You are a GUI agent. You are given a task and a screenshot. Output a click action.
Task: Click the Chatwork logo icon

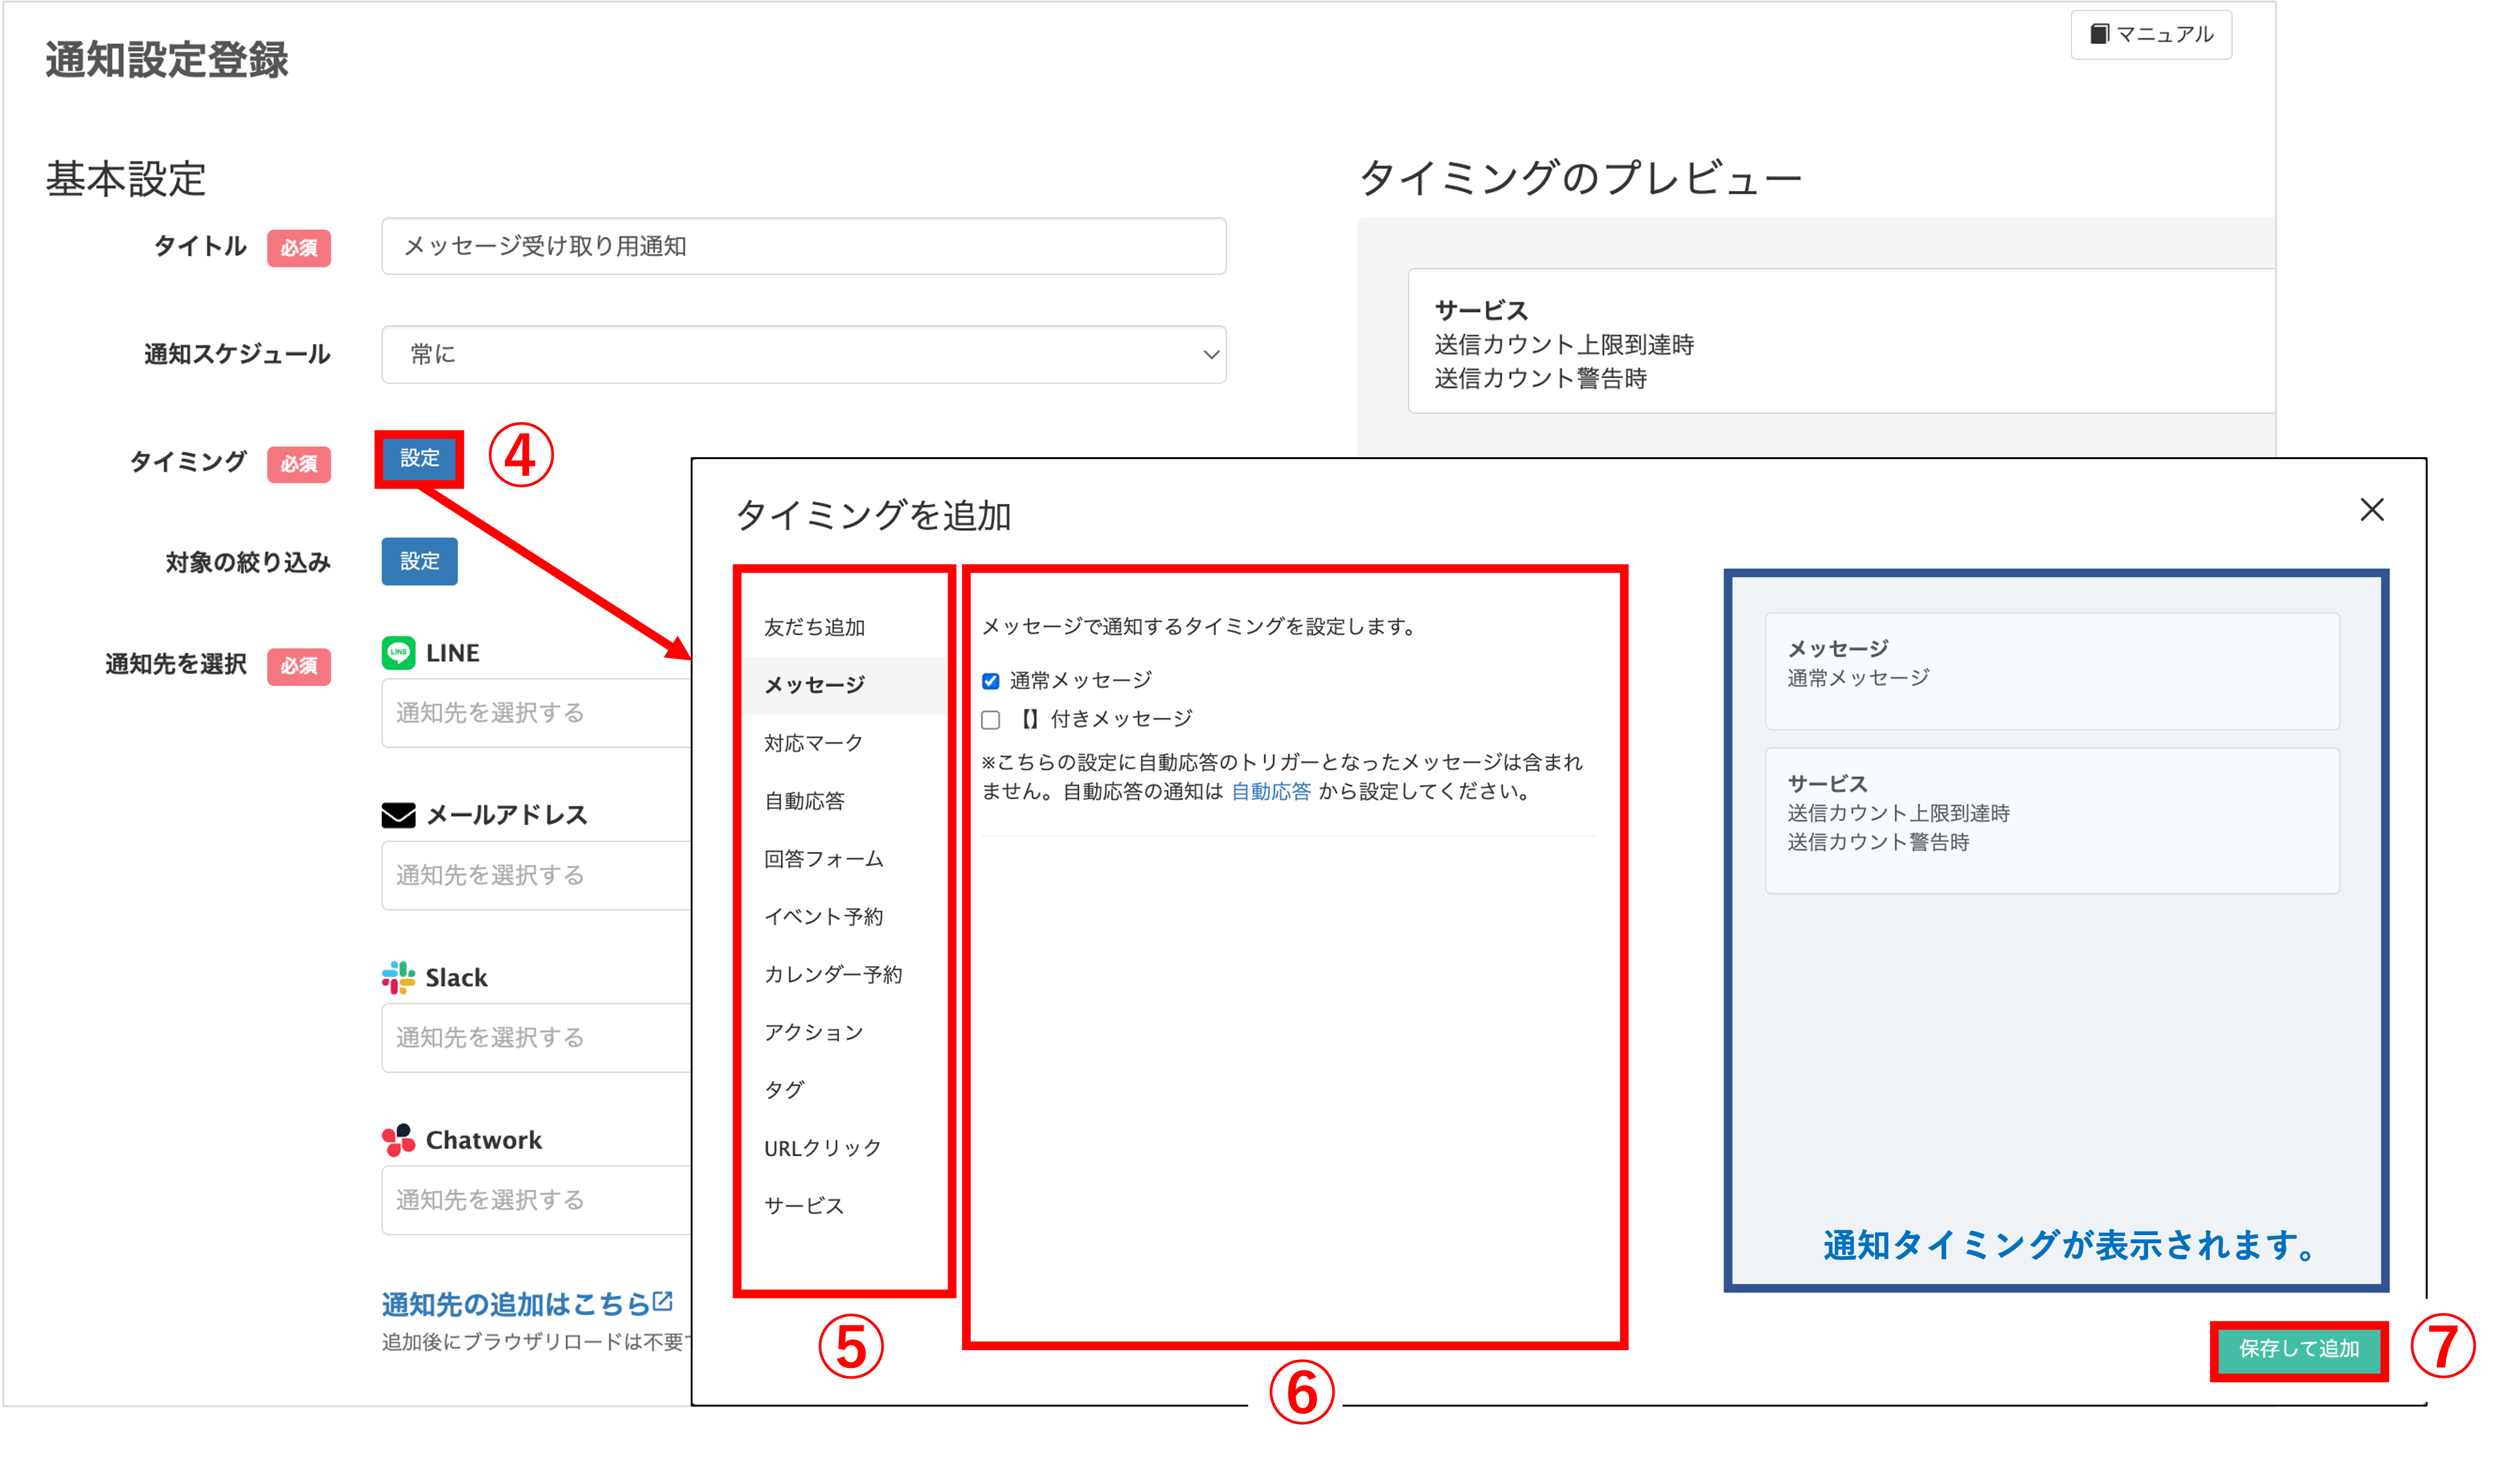pyautogui.click(x=398, y=1140)
